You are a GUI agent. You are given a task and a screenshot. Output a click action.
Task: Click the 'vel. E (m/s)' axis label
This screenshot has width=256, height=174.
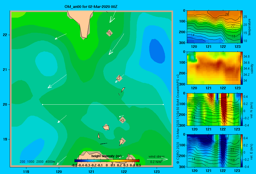[252, 152]
